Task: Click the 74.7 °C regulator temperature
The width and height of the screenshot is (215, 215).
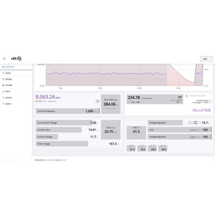Action: point(206,123)
